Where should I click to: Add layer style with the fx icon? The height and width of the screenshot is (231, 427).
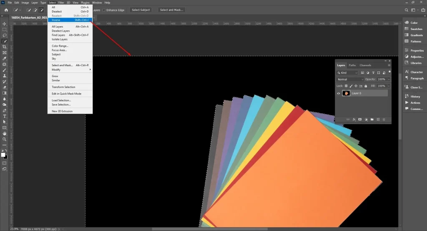point(354,119)
